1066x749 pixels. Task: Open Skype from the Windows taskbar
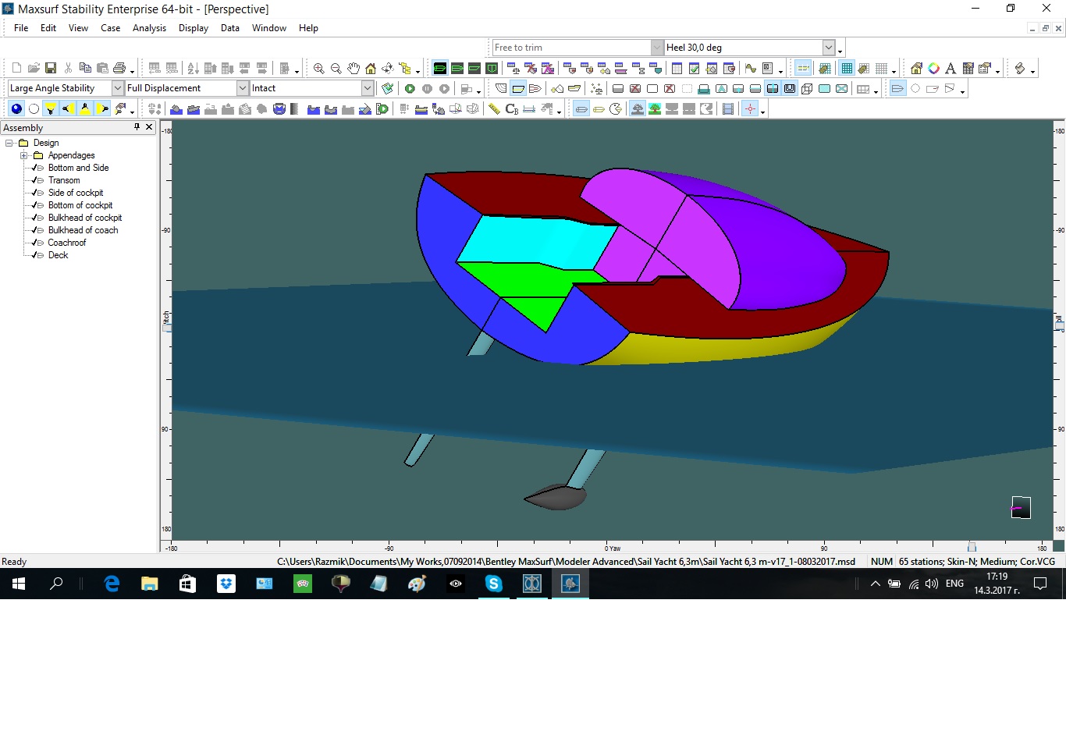pyautogui.click(x=493, y=584)
